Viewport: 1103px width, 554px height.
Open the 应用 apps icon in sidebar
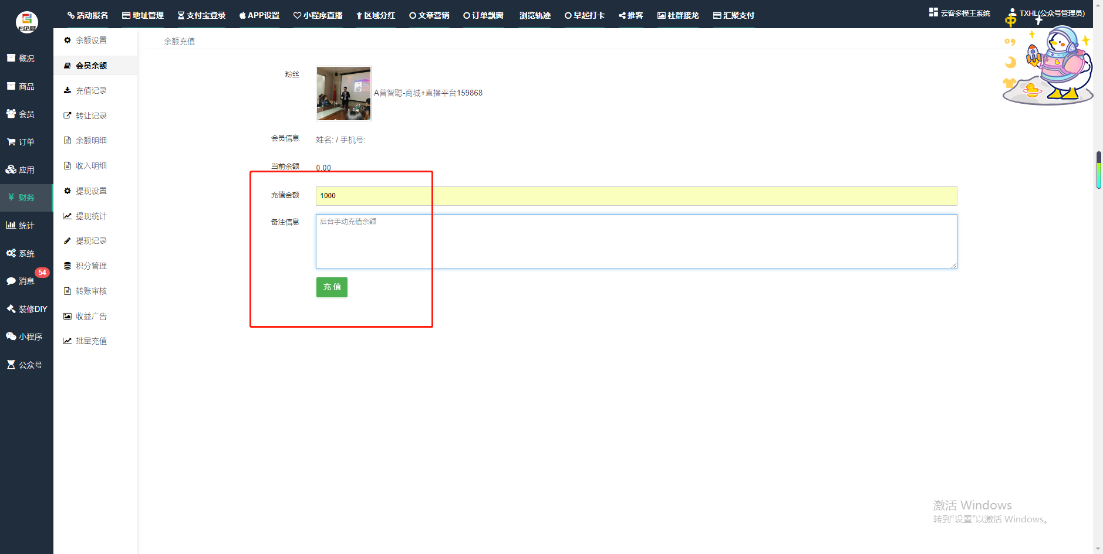tap(11, 169)
